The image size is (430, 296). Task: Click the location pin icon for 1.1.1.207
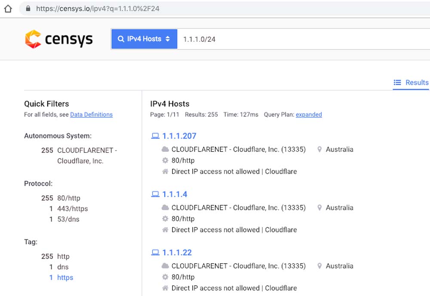point(319,149)
